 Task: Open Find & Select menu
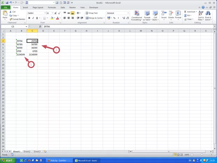pos(208,16)
